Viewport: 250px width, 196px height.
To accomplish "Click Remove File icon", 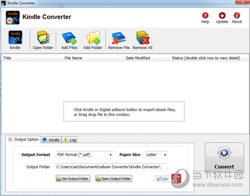I will (119, 38).
